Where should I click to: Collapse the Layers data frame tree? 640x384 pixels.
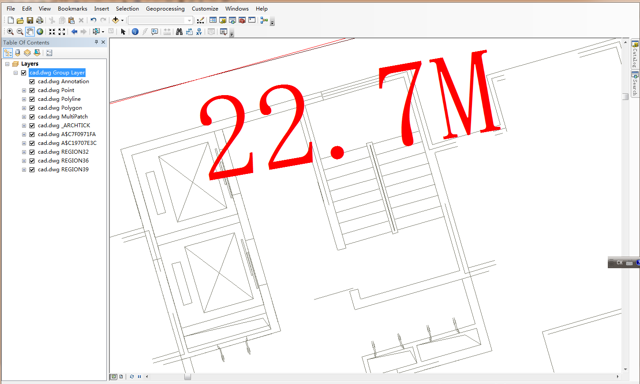[7, 64]
